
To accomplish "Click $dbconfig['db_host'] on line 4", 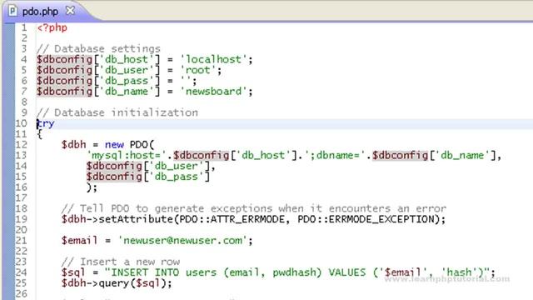I will click(98, 59).
